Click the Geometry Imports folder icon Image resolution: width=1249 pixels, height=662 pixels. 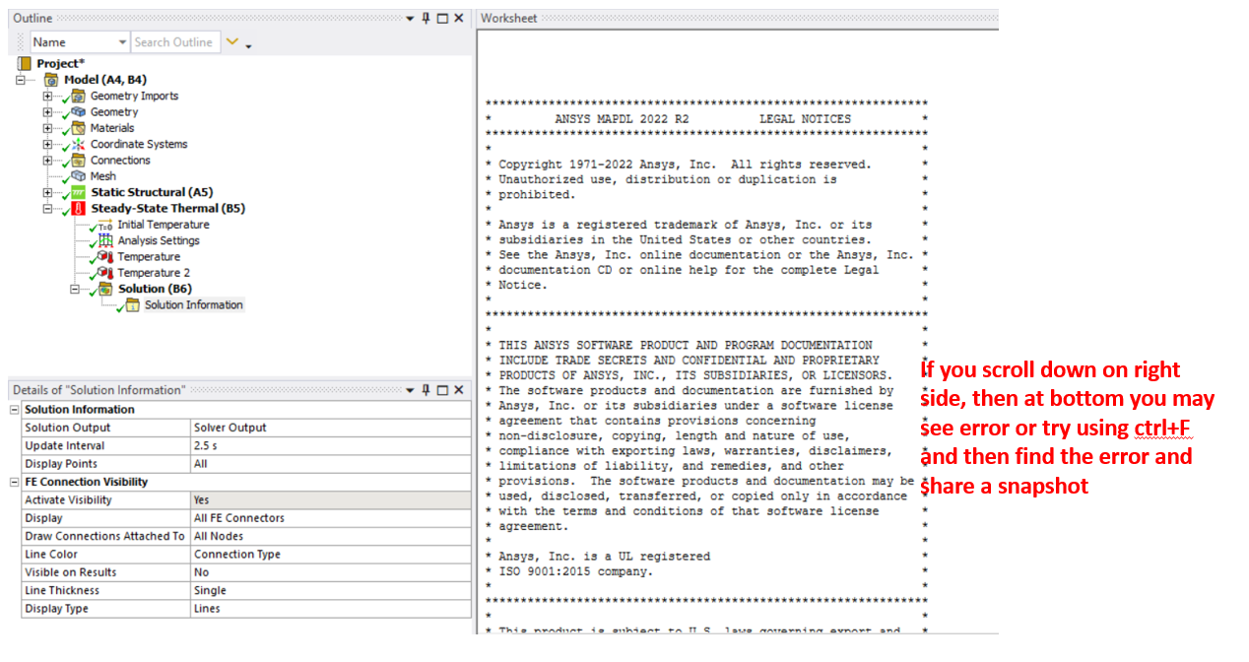pos(78,96)
